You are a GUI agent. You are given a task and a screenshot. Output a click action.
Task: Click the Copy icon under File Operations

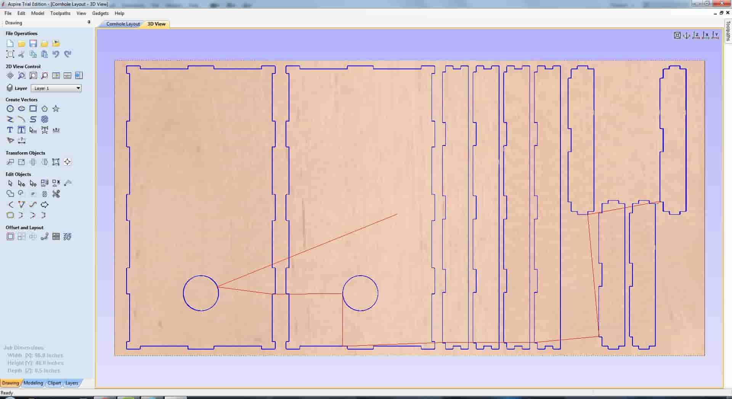33,54
